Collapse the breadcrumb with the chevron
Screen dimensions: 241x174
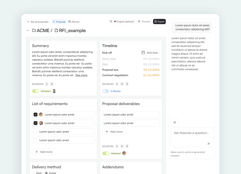click(28, 31)
